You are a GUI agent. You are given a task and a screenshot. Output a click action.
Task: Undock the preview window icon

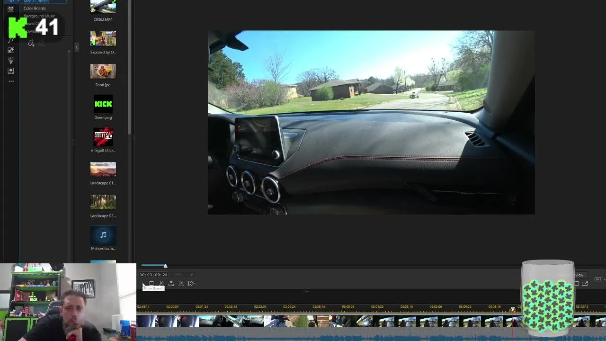coord(585,284)
